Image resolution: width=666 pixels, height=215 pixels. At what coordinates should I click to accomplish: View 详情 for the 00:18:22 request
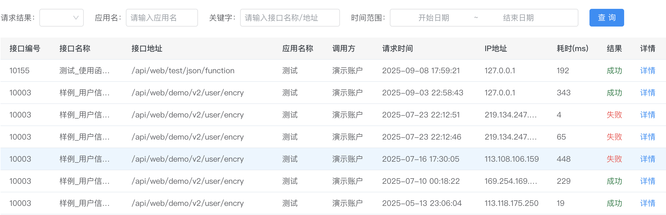click(647, 181)
